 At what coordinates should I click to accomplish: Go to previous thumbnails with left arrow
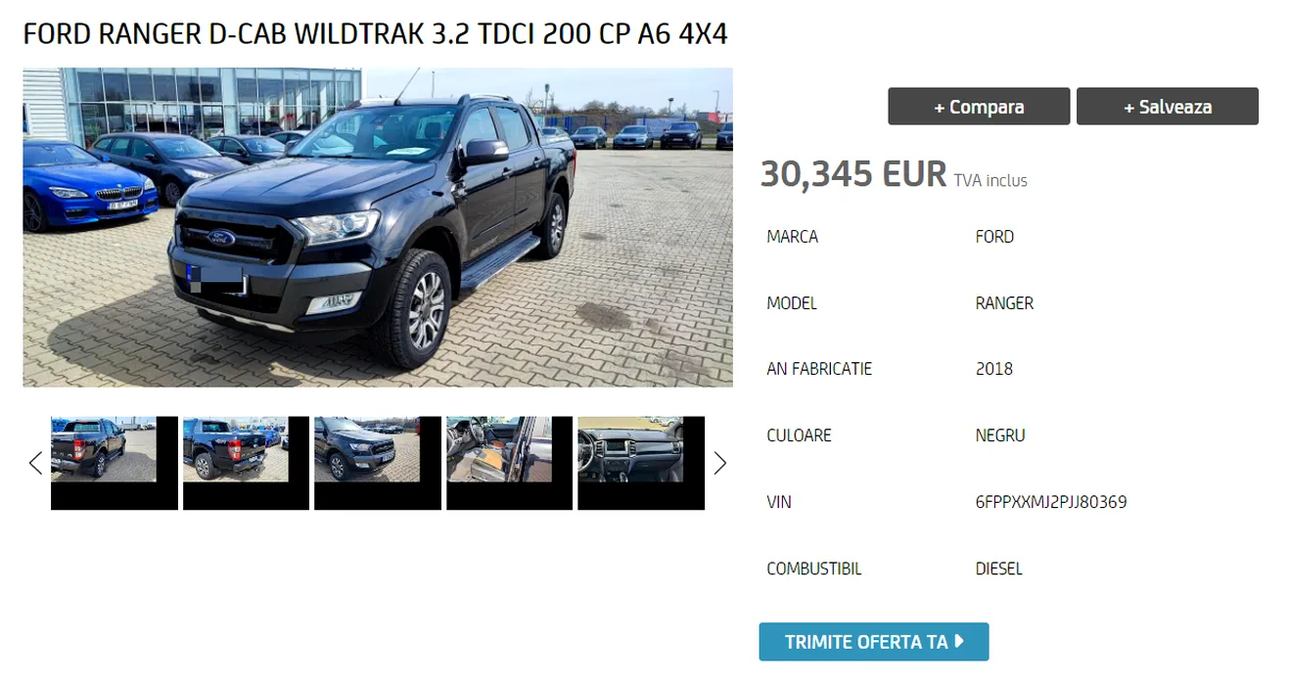click(35, 463)
